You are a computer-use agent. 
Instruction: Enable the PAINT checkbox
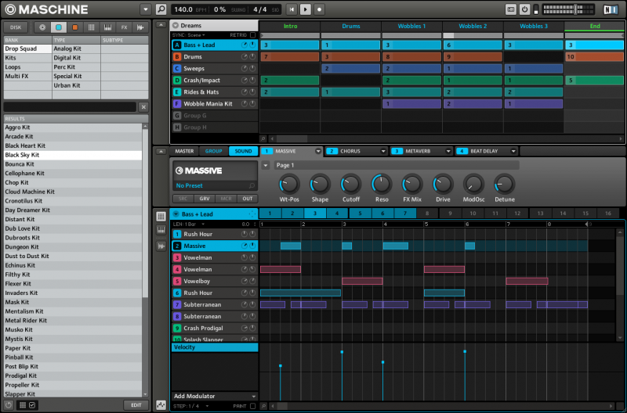coord(252,406)
